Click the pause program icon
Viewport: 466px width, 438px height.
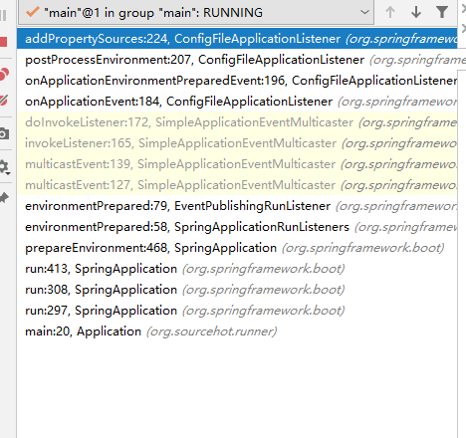pos(3,15)
